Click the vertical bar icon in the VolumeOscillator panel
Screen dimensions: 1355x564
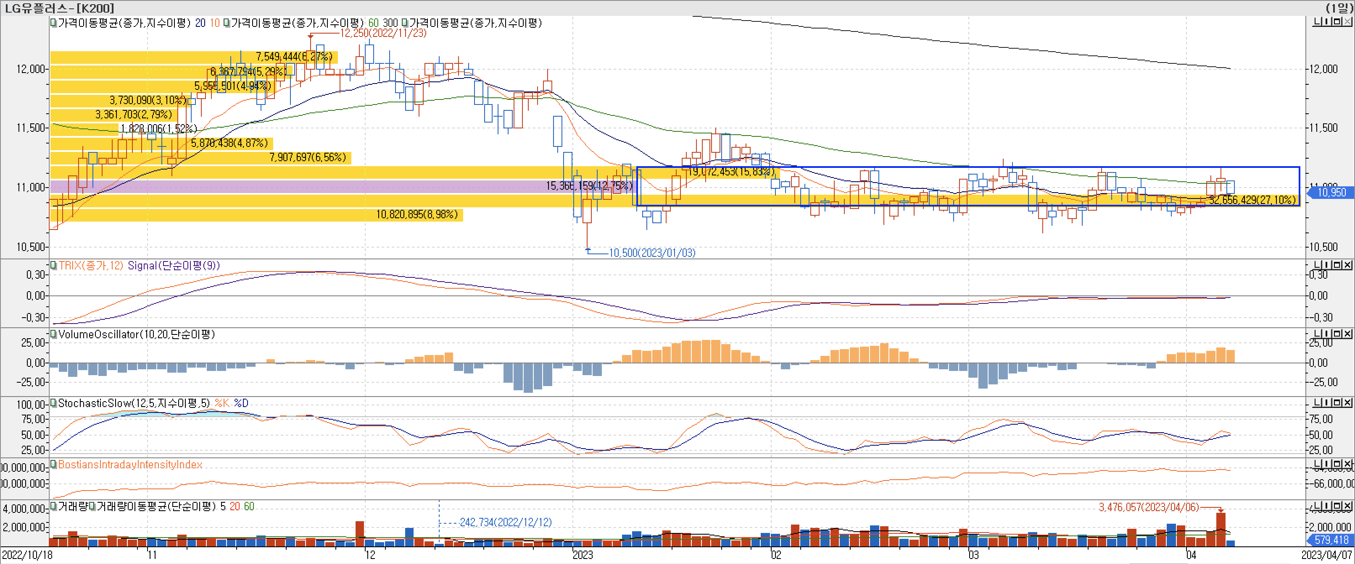click(1326, 334)
